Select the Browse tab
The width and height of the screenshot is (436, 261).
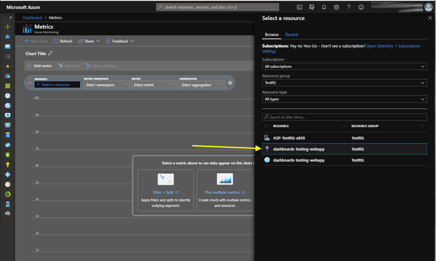[271, 34]
